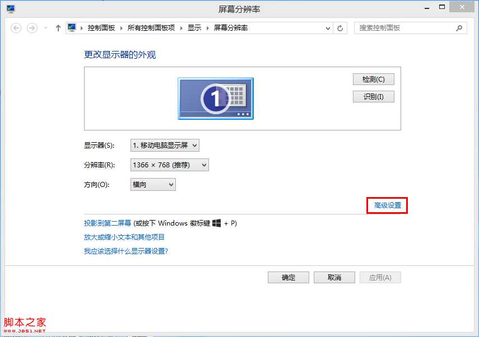Open 控制面板 breadcrumb
Viewport: 479px width, 337px height.
point(101,28)
